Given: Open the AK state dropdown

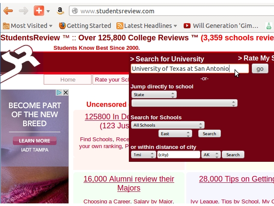Looking at the screenshot, I should pos(211,154).
